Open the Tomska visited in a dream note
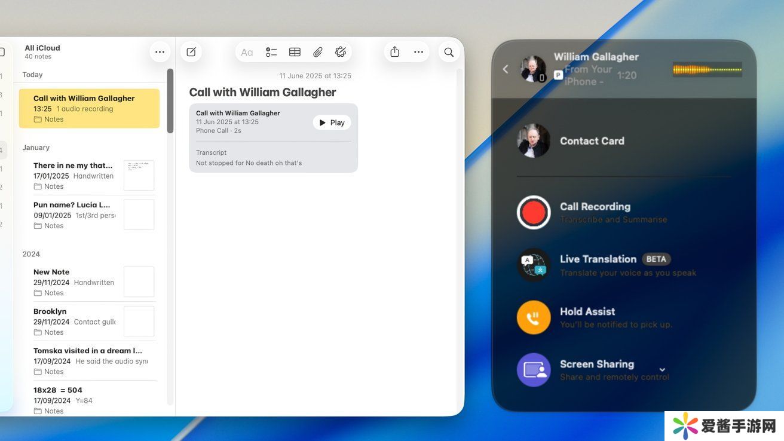Image resolution: width=784 pixels, height=441 pixels. (88, 360)
